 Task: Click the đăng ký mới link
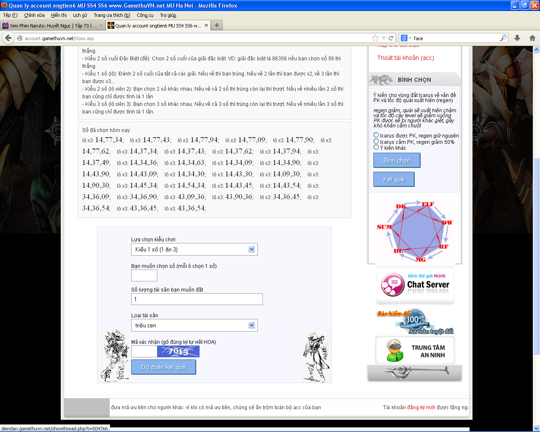tap(421, 407)
